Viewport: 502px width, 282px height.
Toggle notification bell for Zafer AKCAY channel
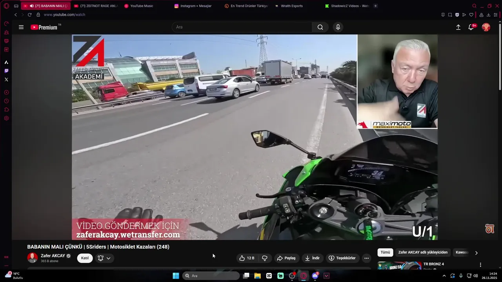point(104,258)
